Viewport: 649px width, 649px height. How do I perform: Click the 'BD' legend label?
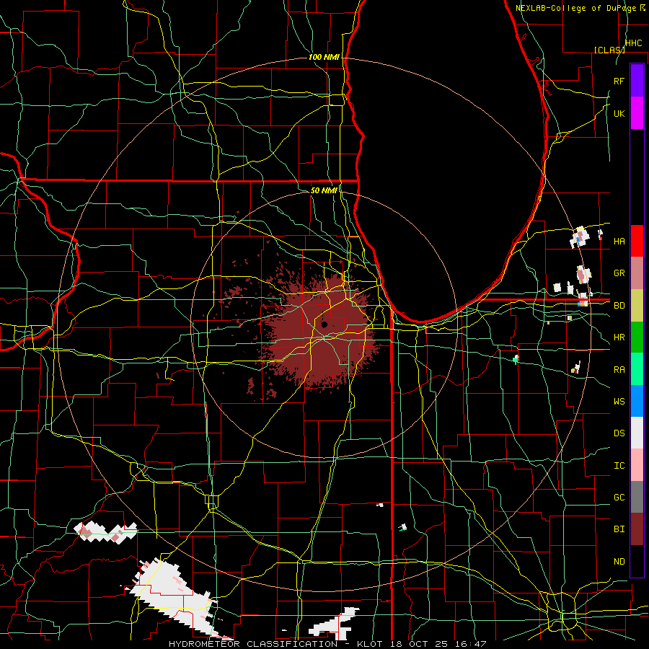click(619, 306)
